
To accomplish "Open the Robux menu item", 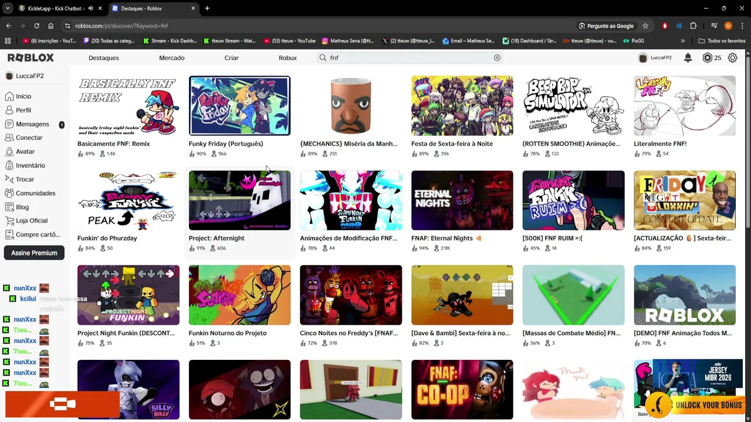I will (287, 58).
